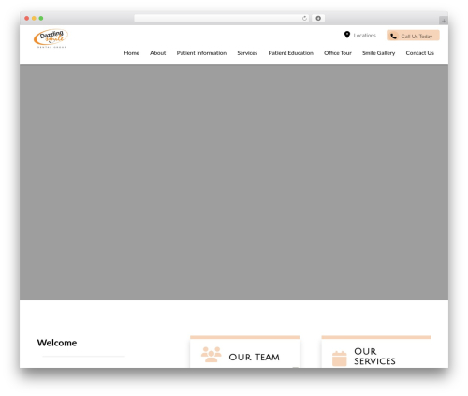Click the Call Us Today button
The height and width of the screenshot is (396, 468).
tap(413, 36)
